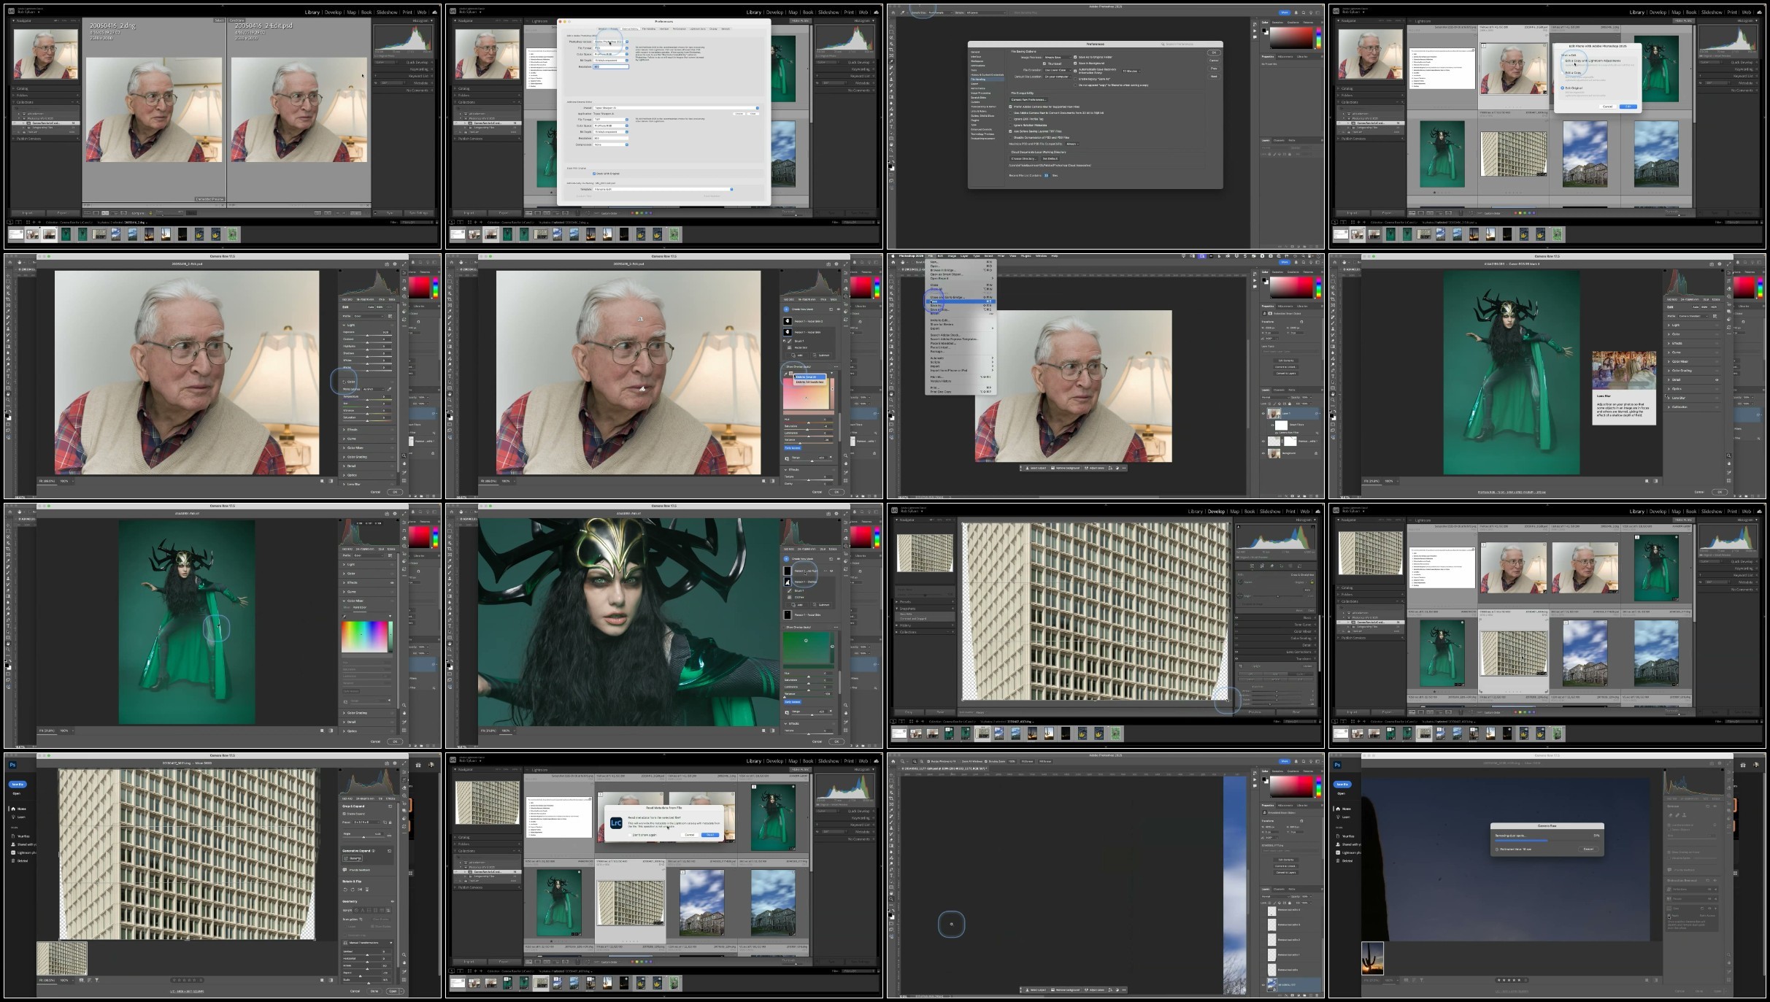Click OK in Photoshop Preferences dialog

(1214, 53)
